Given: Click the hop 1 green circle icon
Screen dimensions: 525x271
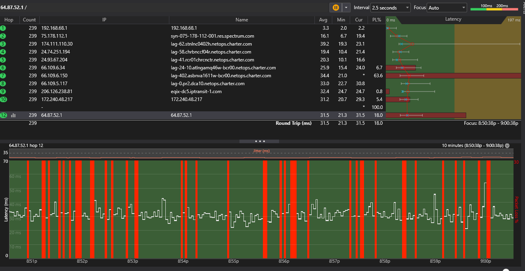Looking at the screenshot, I should [3, 28].
